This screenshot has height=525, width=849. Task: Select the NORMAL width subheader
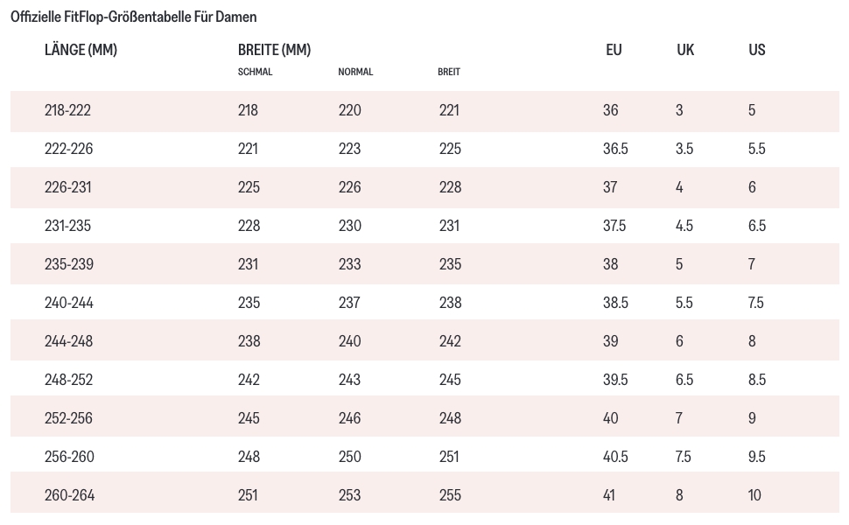355,72
